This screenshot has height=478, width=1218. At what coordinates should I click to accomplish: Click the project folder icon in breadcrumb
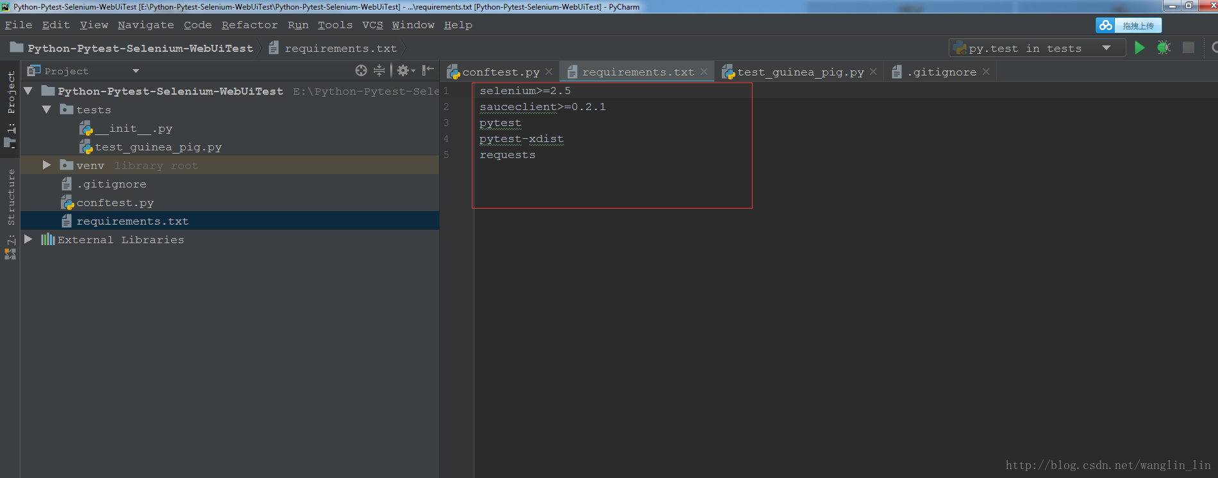[17, 48]
